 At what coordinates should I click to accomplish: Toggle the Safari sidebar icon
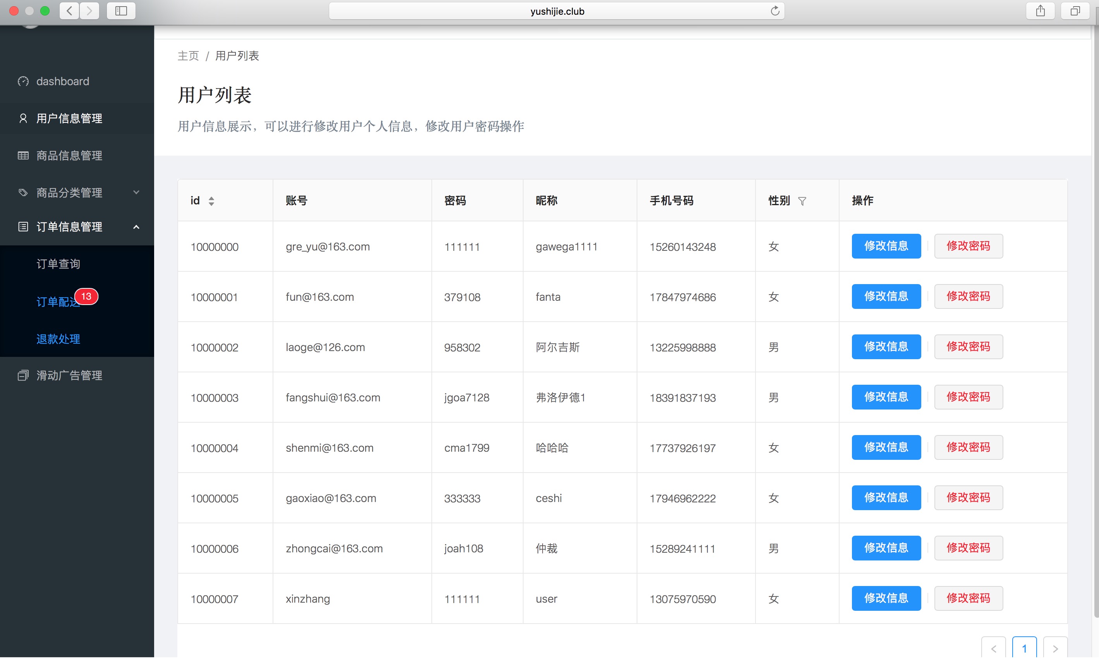click(121, 11)
